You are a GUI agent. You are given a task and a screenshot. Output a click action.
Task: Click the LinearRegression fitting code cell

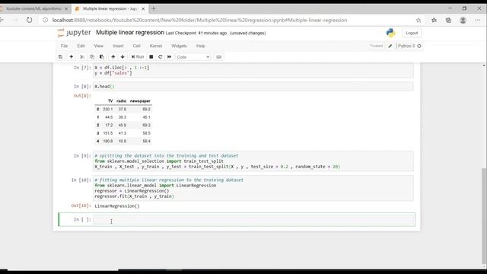tap(253, 188)
